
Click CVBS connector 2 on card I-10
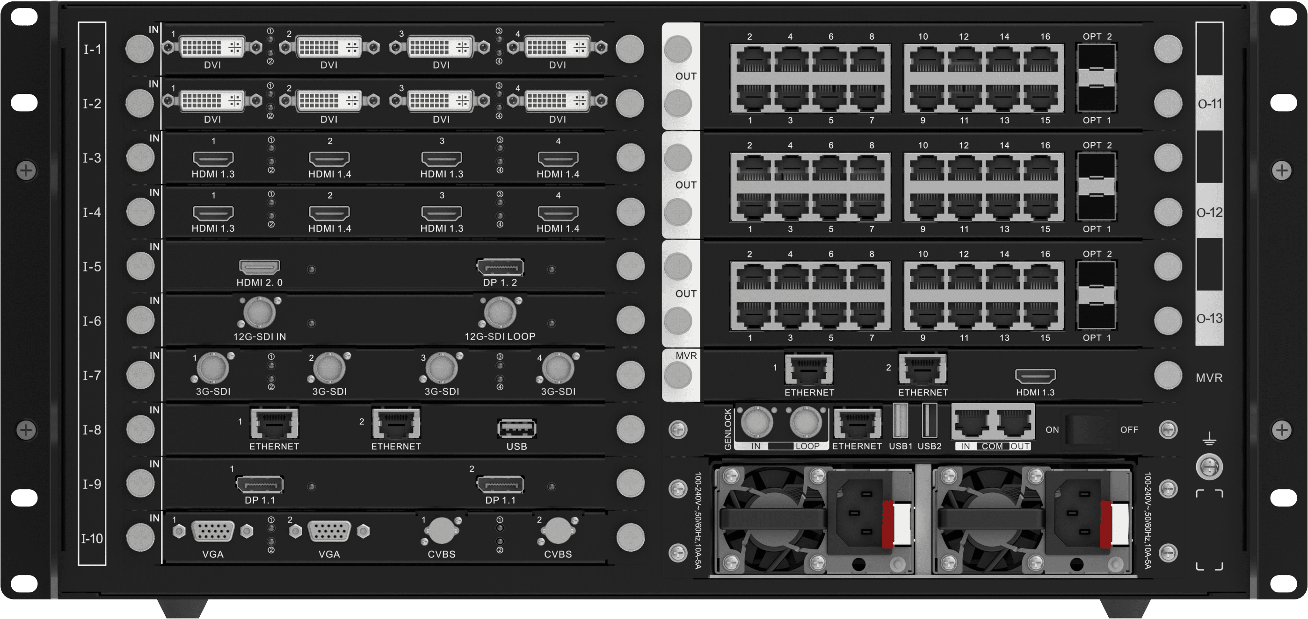point(558,531)
